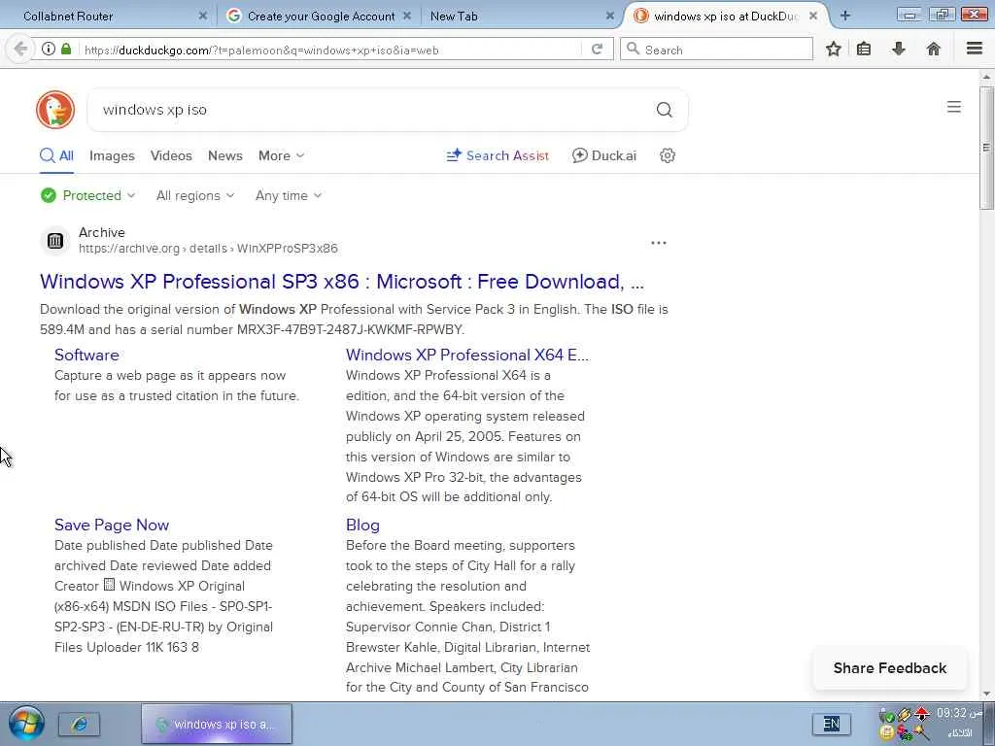Expand the More categories dropdown
The height and width of the screenshot is (746, 995).
(281, 155)
